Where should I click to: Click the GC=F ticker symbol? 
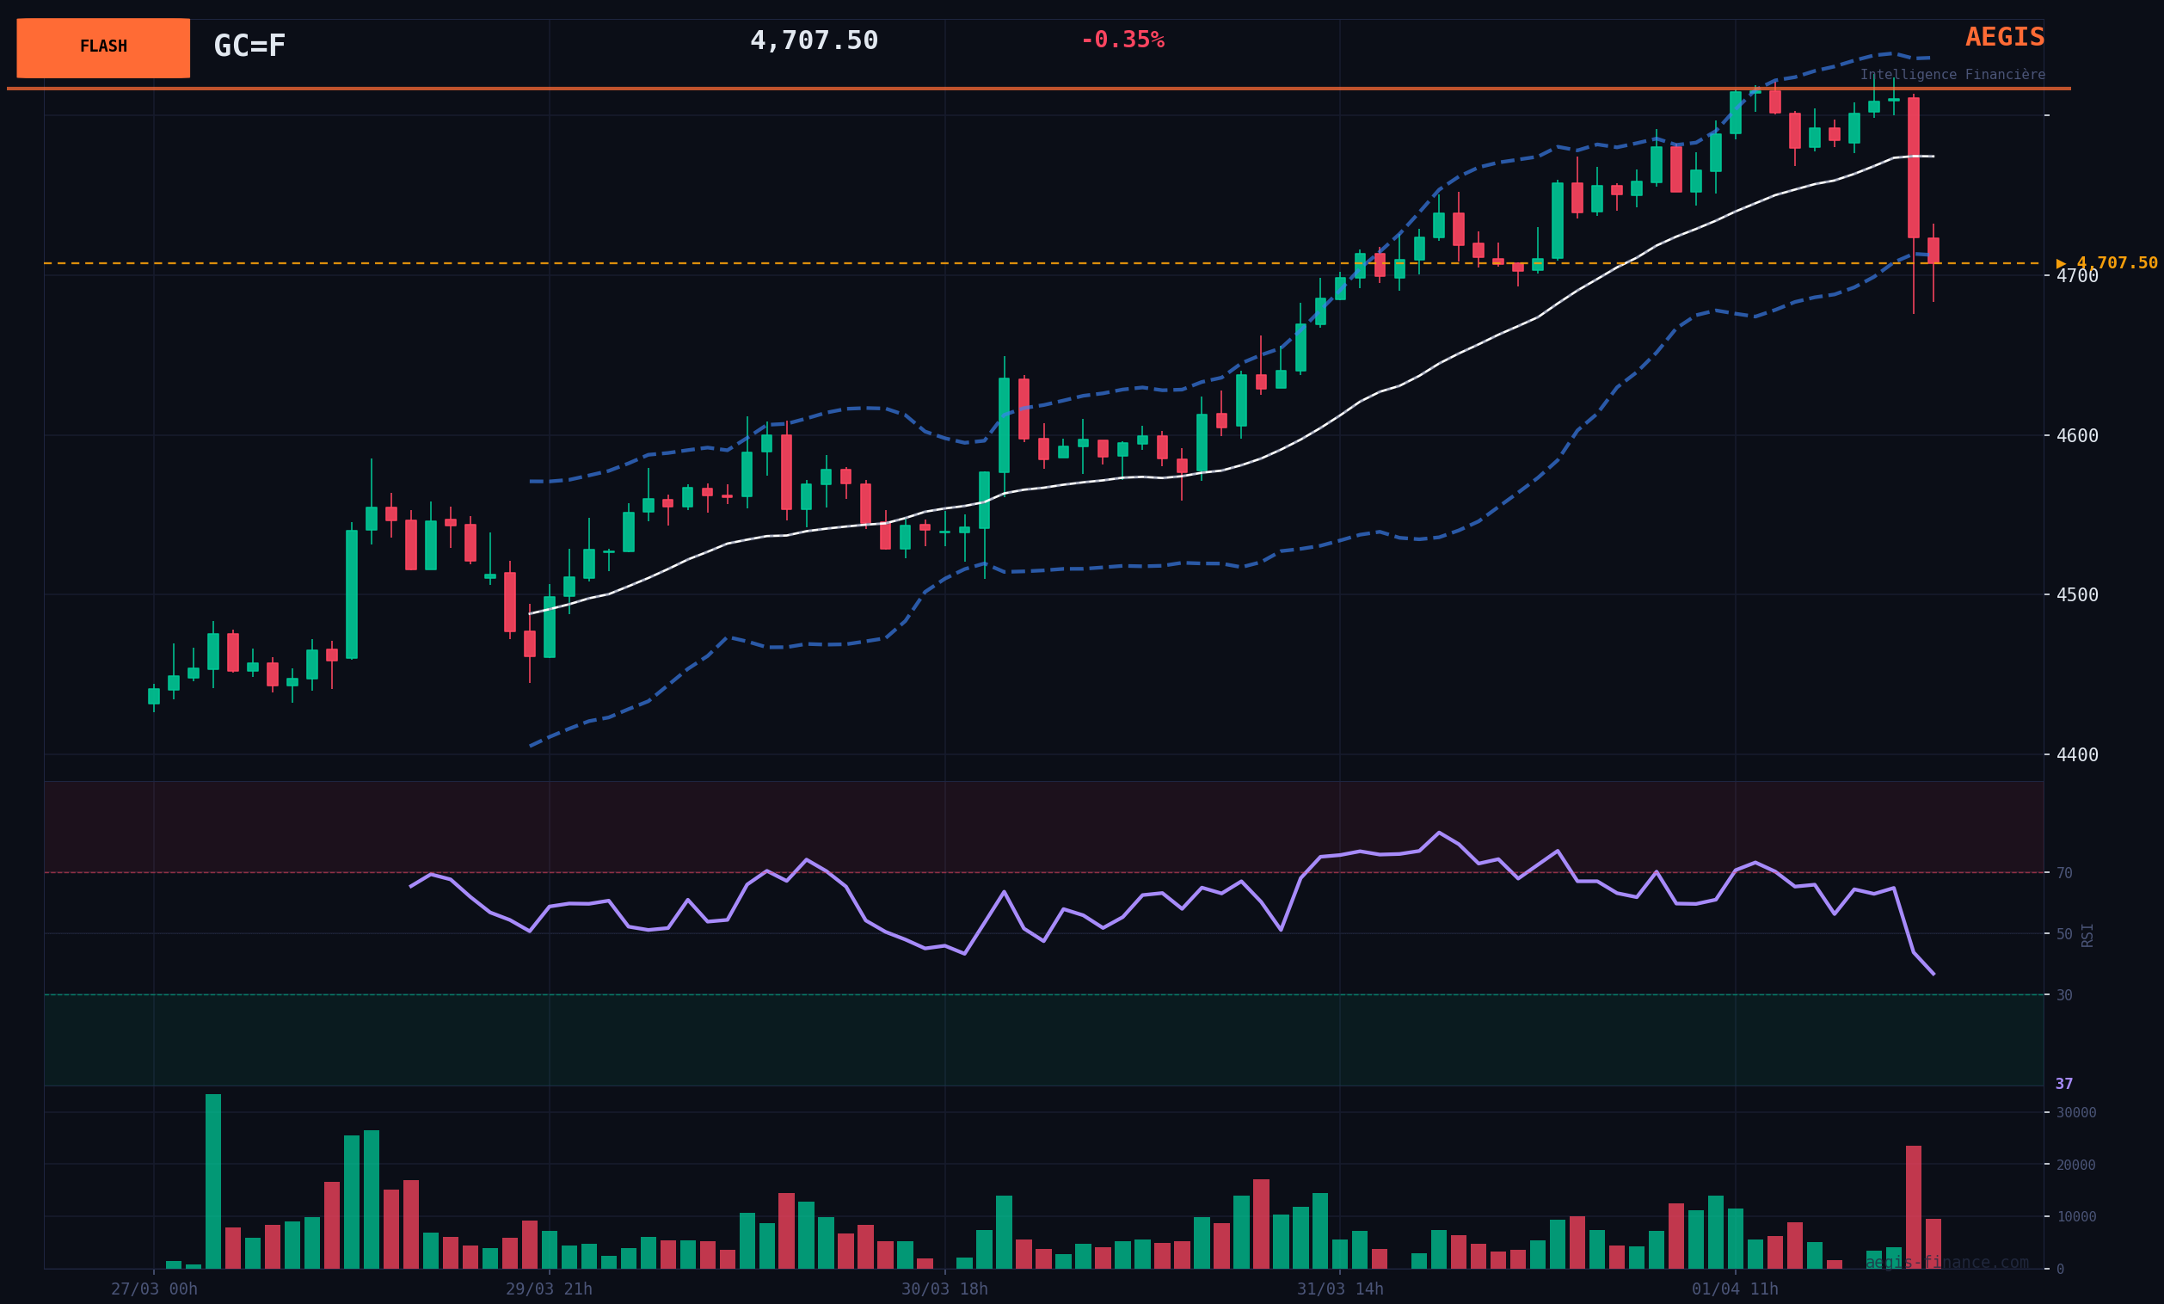click(x=249, y=46)
